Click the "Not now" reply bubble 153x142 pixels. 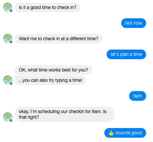point(133,23)
